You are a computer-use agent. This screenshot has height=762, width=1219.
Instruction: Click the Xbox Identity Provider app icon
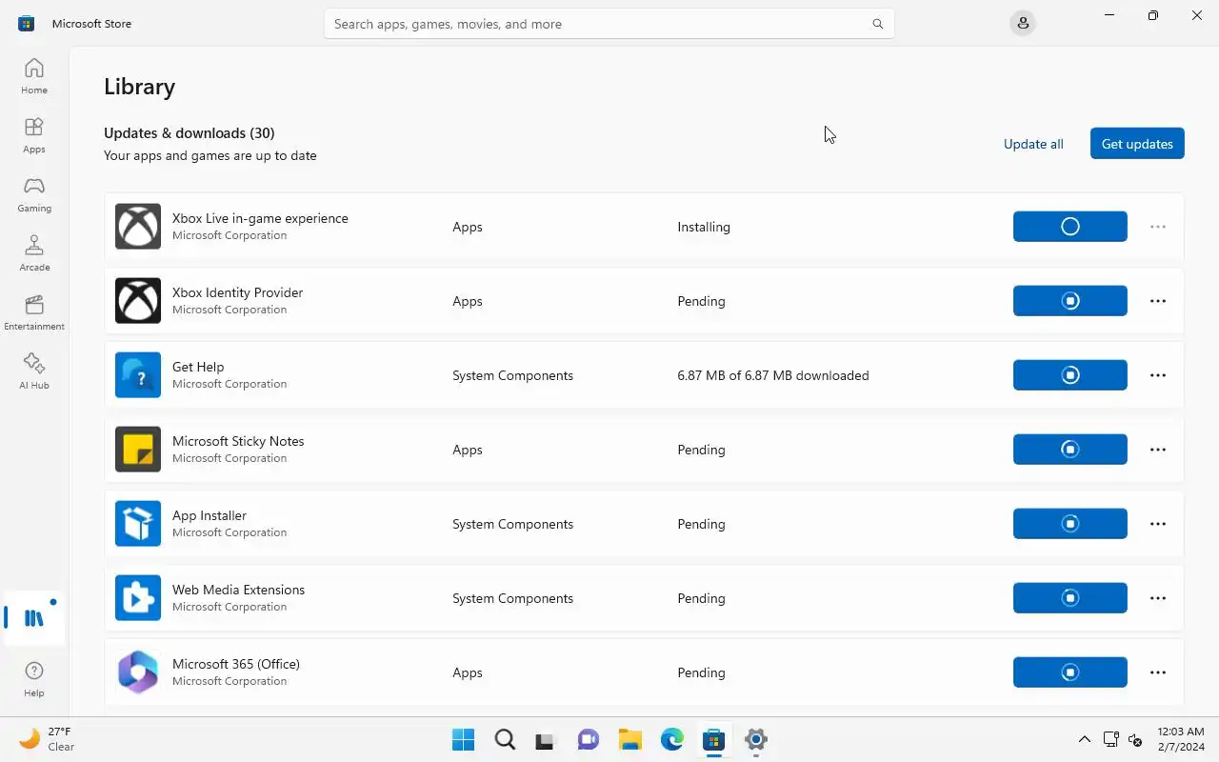[138, 301]
